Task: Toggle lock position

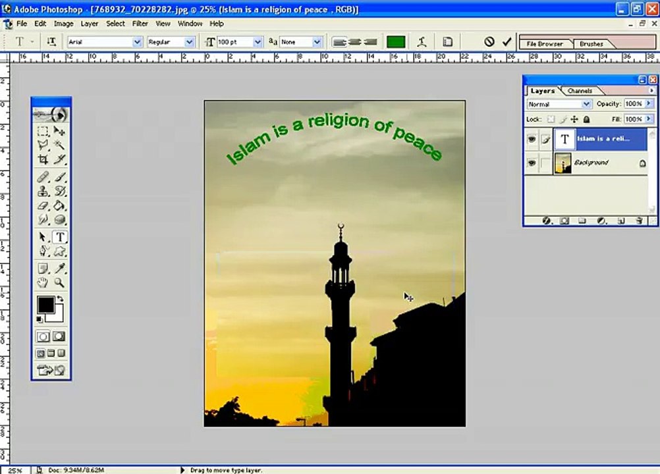Action: coord(574,119)
